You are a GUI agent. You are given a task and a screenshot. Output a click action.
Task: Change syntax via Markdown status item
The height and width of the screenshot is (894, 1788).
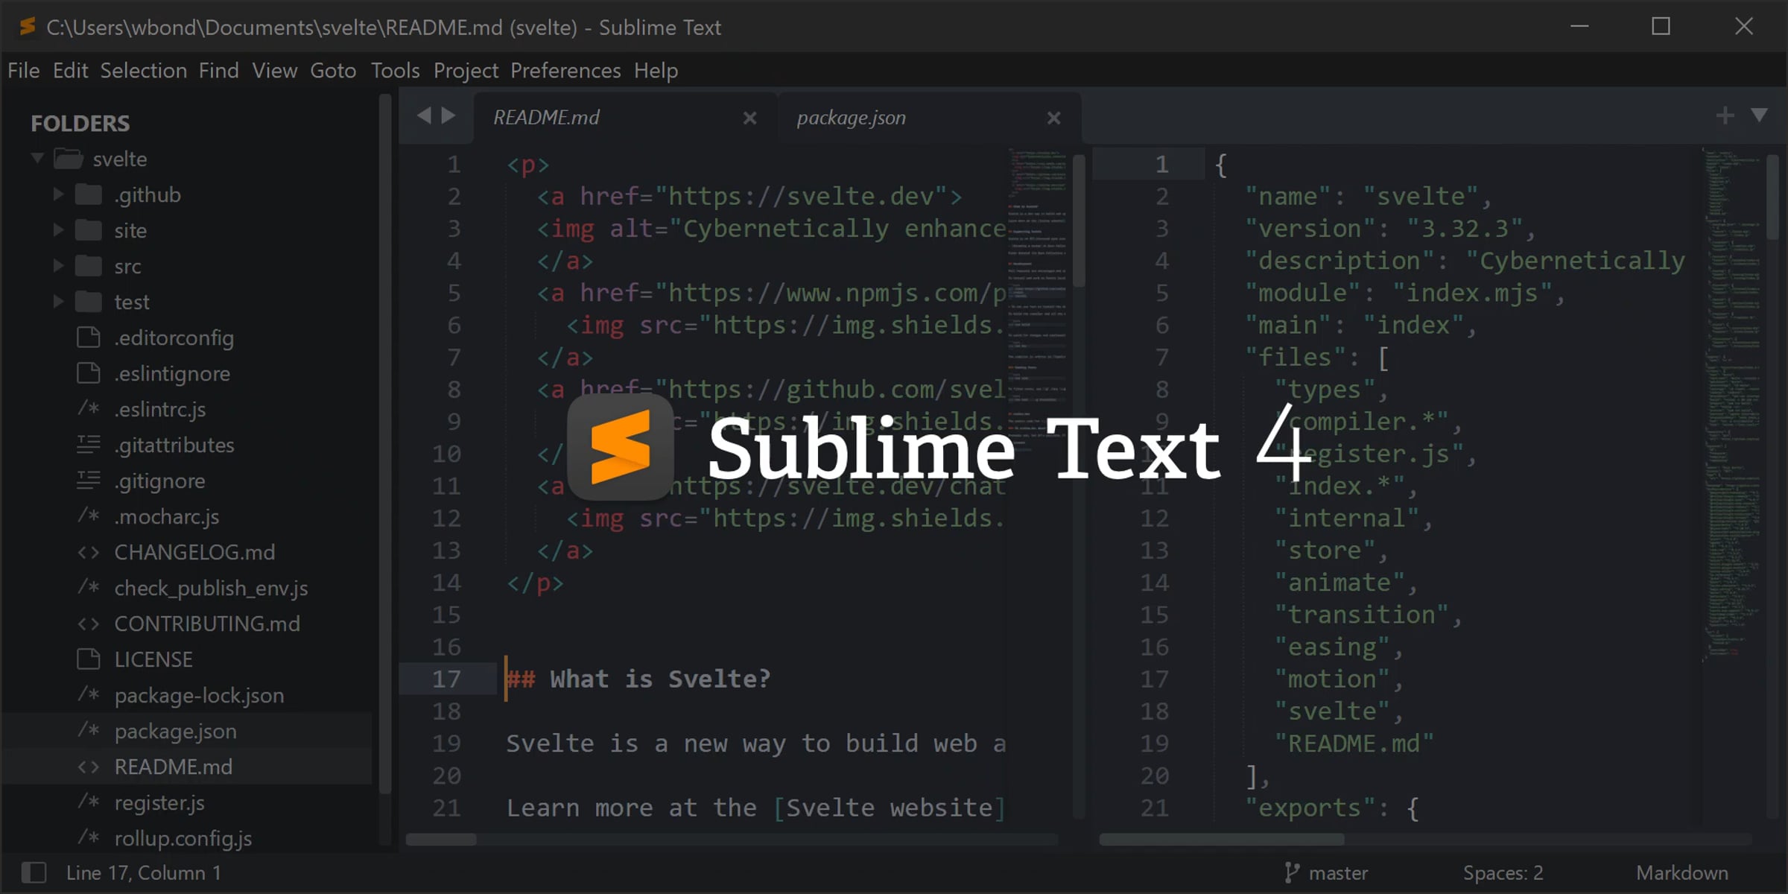[x=1681, y=872]
